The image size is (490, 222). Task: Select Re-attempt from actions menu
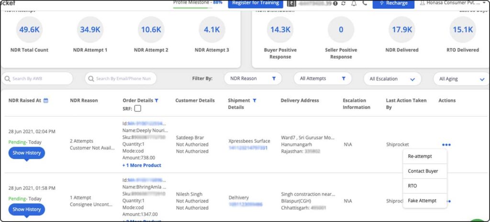425,156
